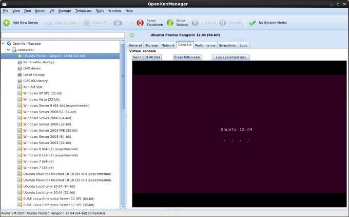Select Ubuntu Lucid Lynx 10.04 (32-bit)
The image size is (349, 217).
(x=49, y=192)
